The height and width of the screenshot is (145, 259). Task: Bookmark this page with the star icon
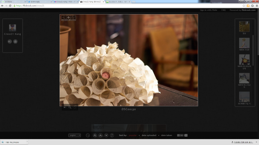point(244,6)
